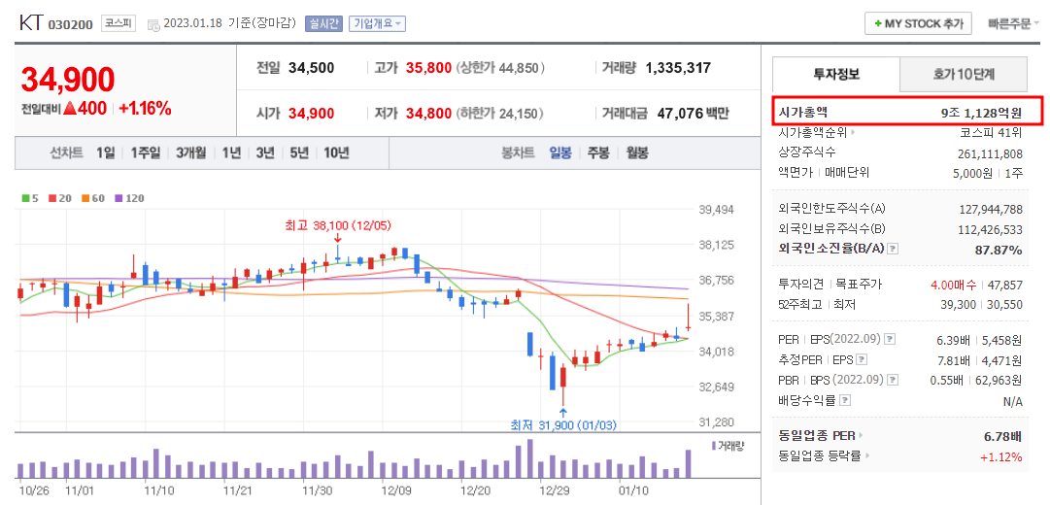The height and width of the screenshot is (505, 1050).
Task: Select the 3개월 line chart
Action: 192,152
